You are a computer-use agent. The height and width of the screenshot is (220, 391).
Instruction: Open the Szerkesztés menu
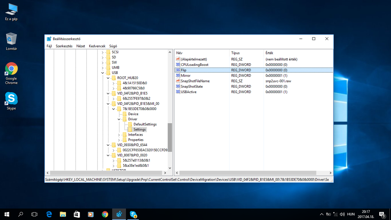point(64,46)
